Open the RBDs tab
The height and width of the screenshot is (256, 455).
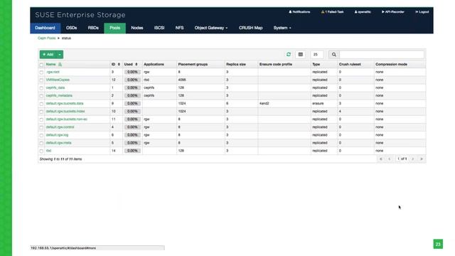[x=93, y=28]
